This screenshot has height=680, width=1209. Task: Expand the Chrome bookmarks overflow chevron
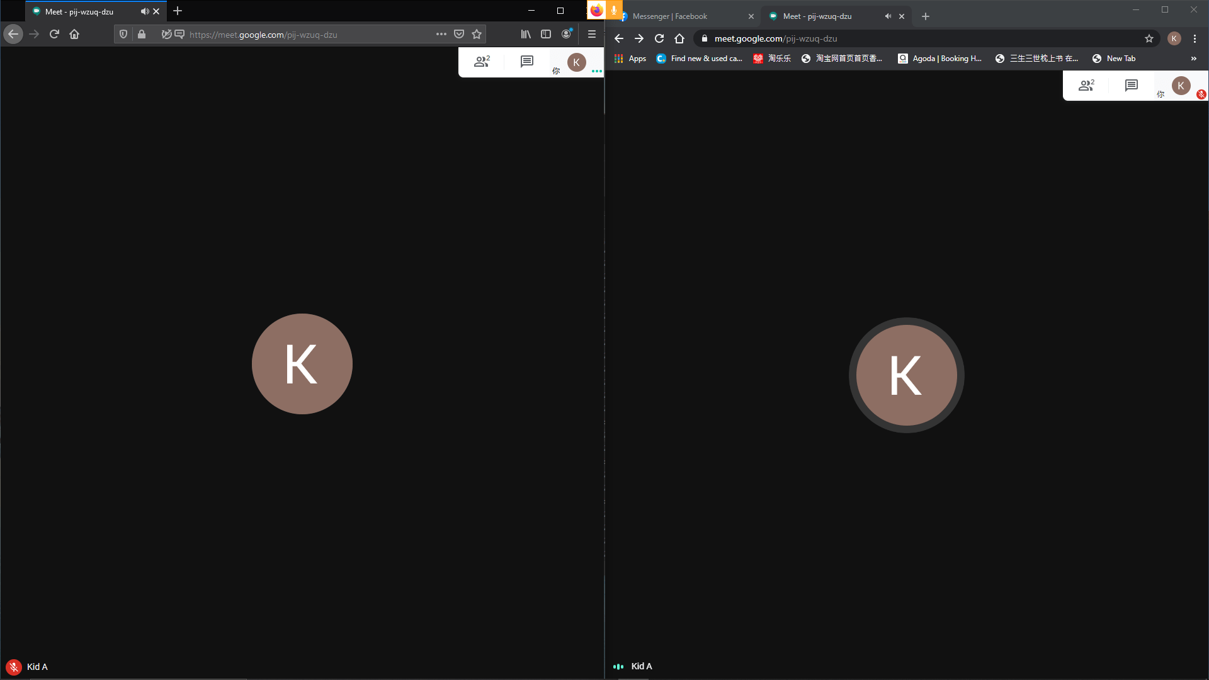(x=1193, y=59)
